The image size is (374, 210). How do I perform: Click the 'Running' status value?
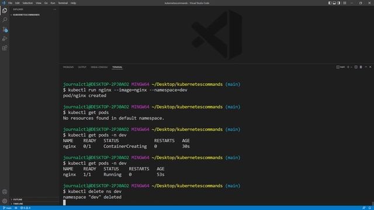(112, 174)
